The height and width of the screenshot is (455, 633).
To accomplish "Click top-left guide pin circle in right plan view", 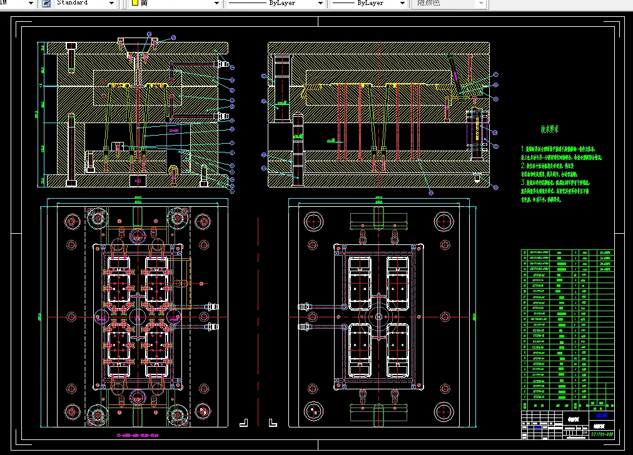I will click(312, 220).
